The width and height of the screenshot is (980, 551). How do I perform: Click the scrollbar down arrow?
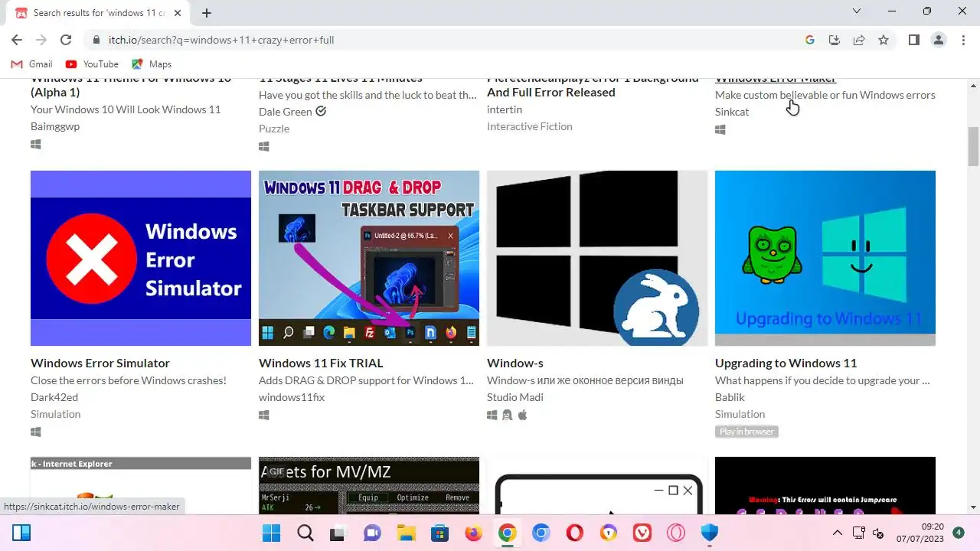[973, 507]
